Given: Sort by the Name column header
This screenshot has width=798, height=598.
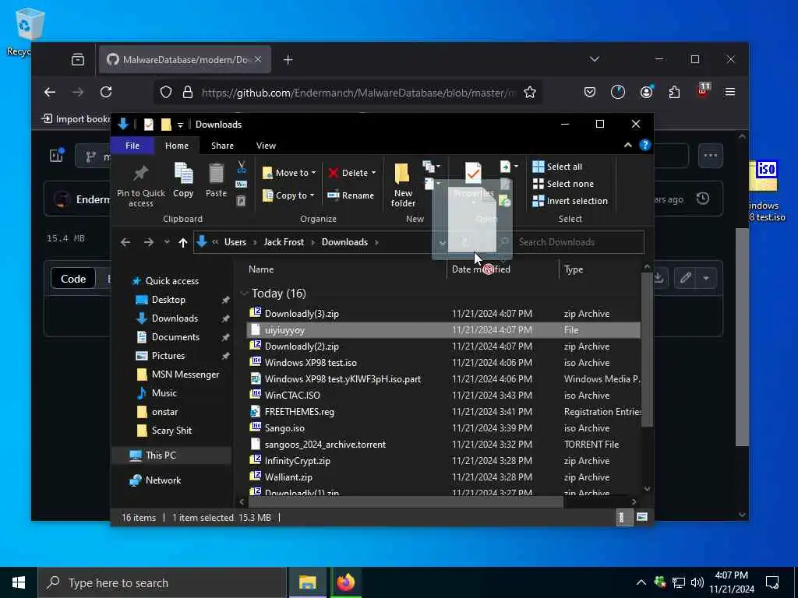Looking at the screenshot, I should tap(260, 269).
